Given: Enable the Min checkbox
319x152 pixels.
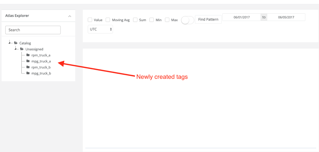Looking at the screenshot, I should 151,20.
